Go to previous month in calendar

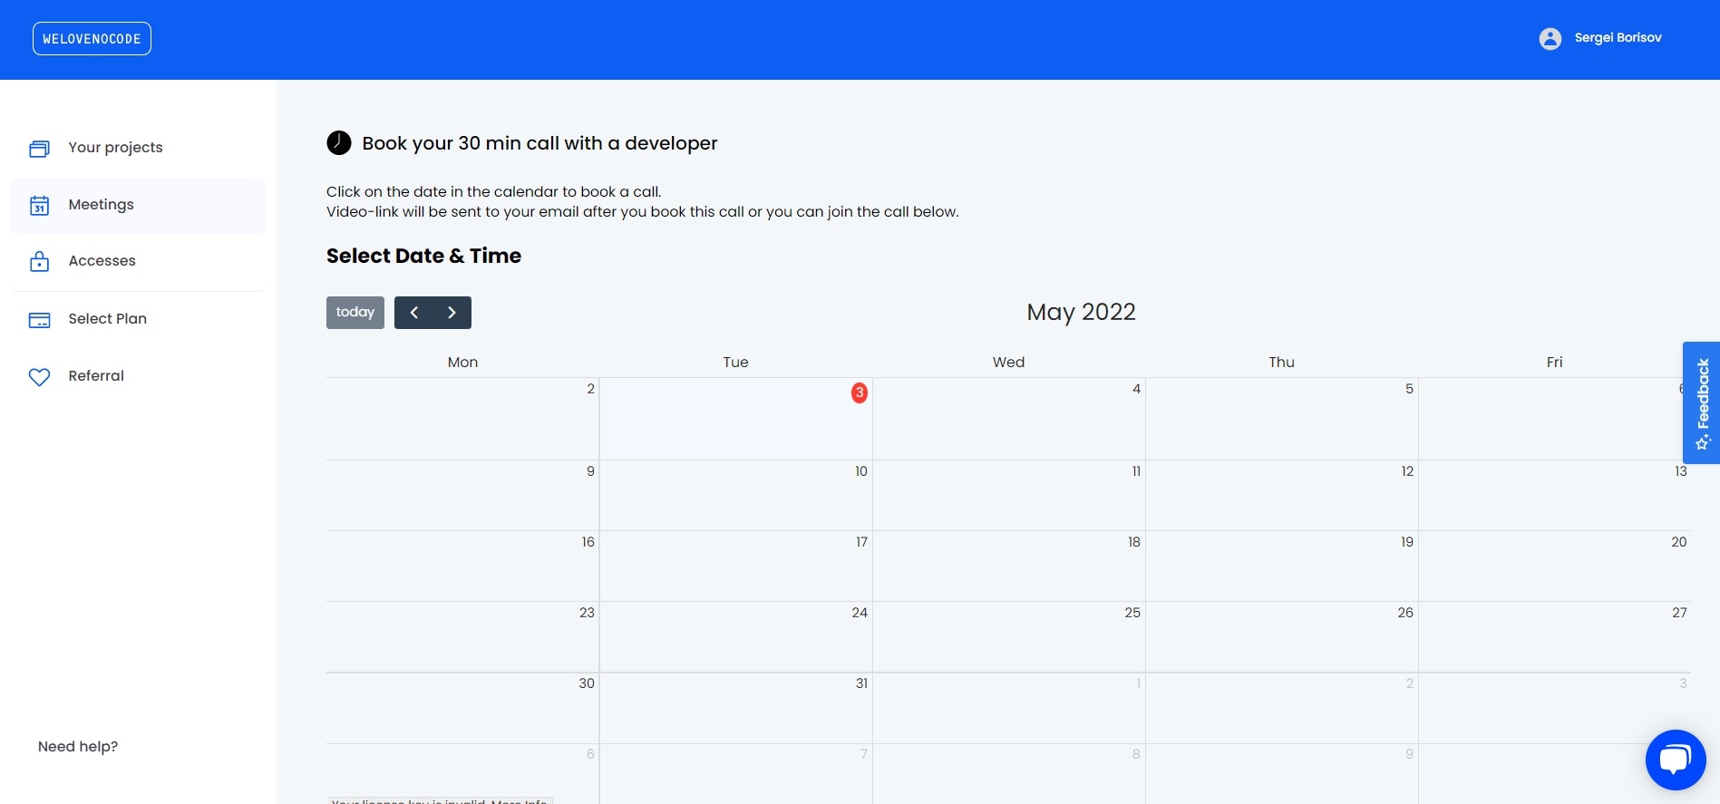pyautogui.click(x=414, y=313)
